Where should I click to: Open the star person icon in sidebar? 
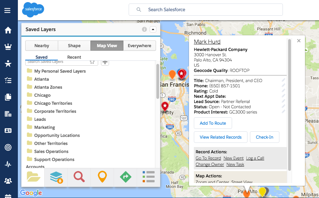click(x=8, y=64)
